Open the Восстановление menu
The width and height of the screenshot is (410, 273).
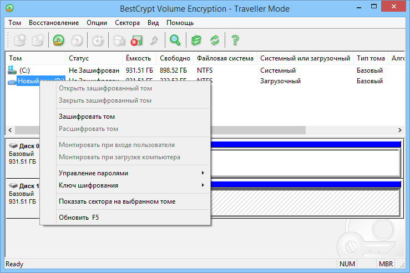tap(54, 23)
